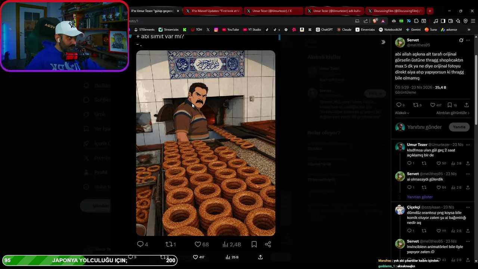The height and width of the screenshot is (269, 478).
Task: Switch to 'Umur Tezer (@Umurtezer) / X' tab
Action: (x=273, y=11)
